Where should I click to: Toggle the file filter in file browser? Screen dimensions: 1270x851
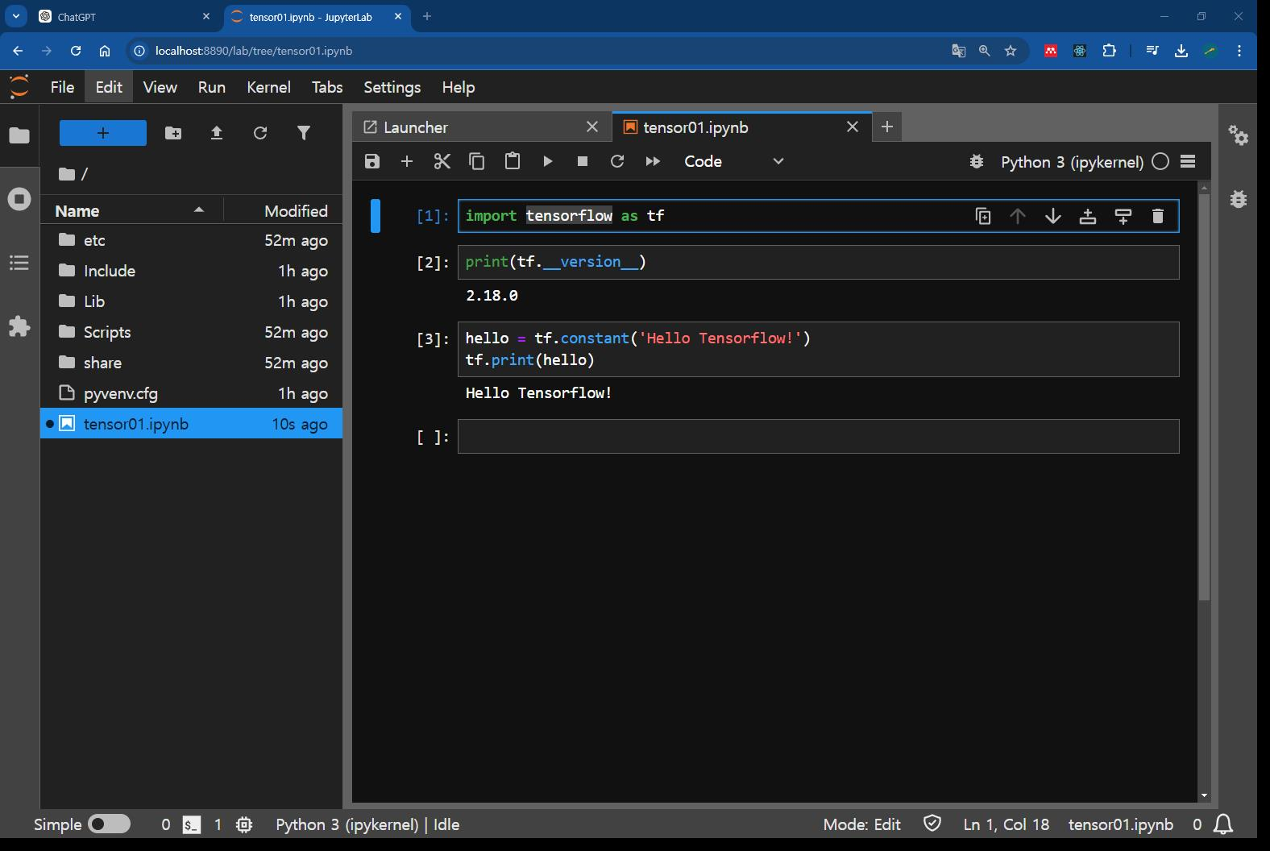[304, 133]
